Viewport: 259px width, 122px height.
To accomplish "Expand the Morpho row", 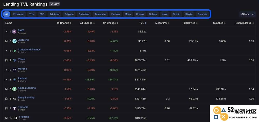I will (6, 70).
